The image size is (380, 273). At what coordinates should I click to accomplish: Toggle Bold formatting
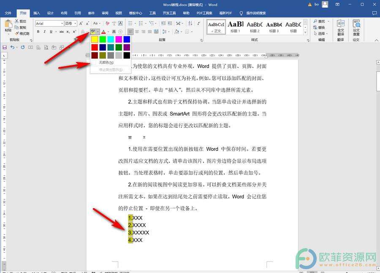(38, 32)
